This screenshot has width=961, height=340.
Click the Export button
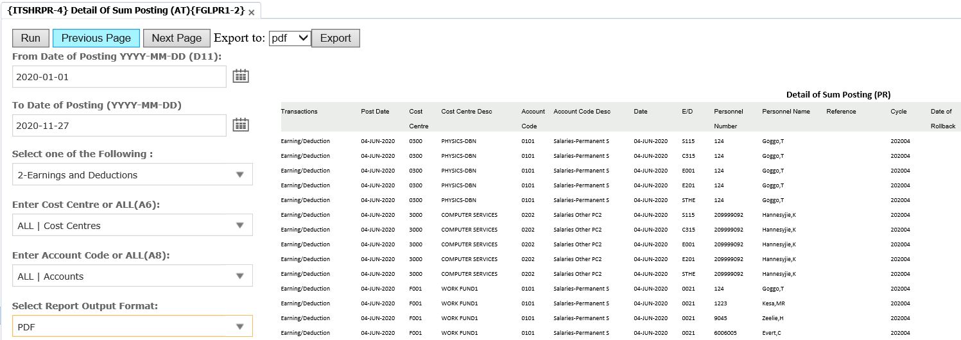tap(335, 38)
